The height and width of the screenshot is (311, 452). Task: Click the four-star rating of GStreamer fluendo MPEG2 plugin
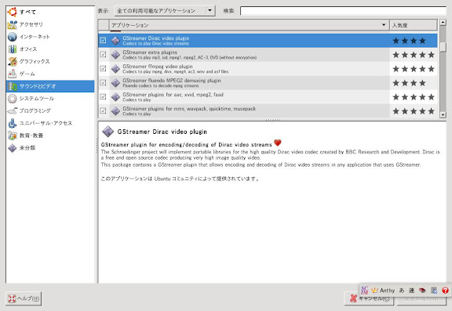click(409, 83)
